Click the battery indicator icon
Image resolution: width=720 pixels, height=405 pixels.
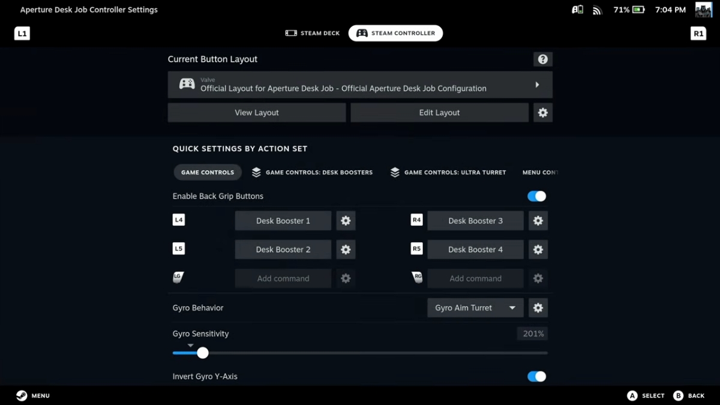pos(638,10)
